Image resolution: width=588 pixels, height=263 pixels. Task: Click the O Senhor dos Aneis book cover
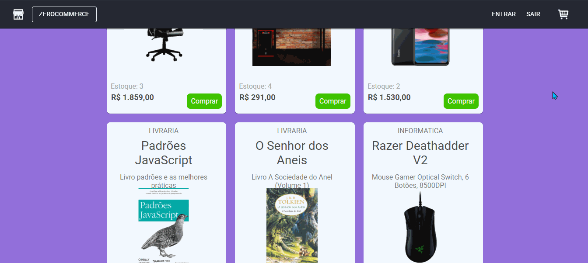point(292,225)
